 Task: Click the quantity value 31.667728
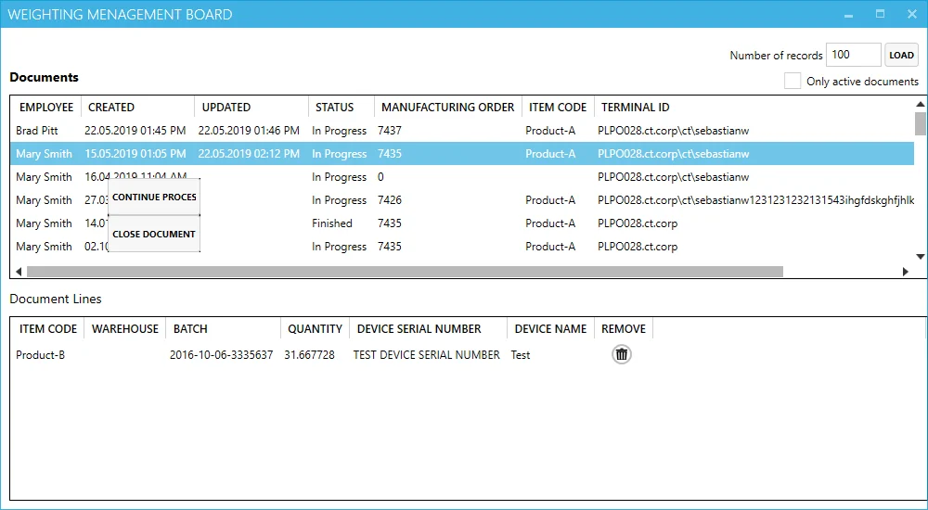[310, 355]
